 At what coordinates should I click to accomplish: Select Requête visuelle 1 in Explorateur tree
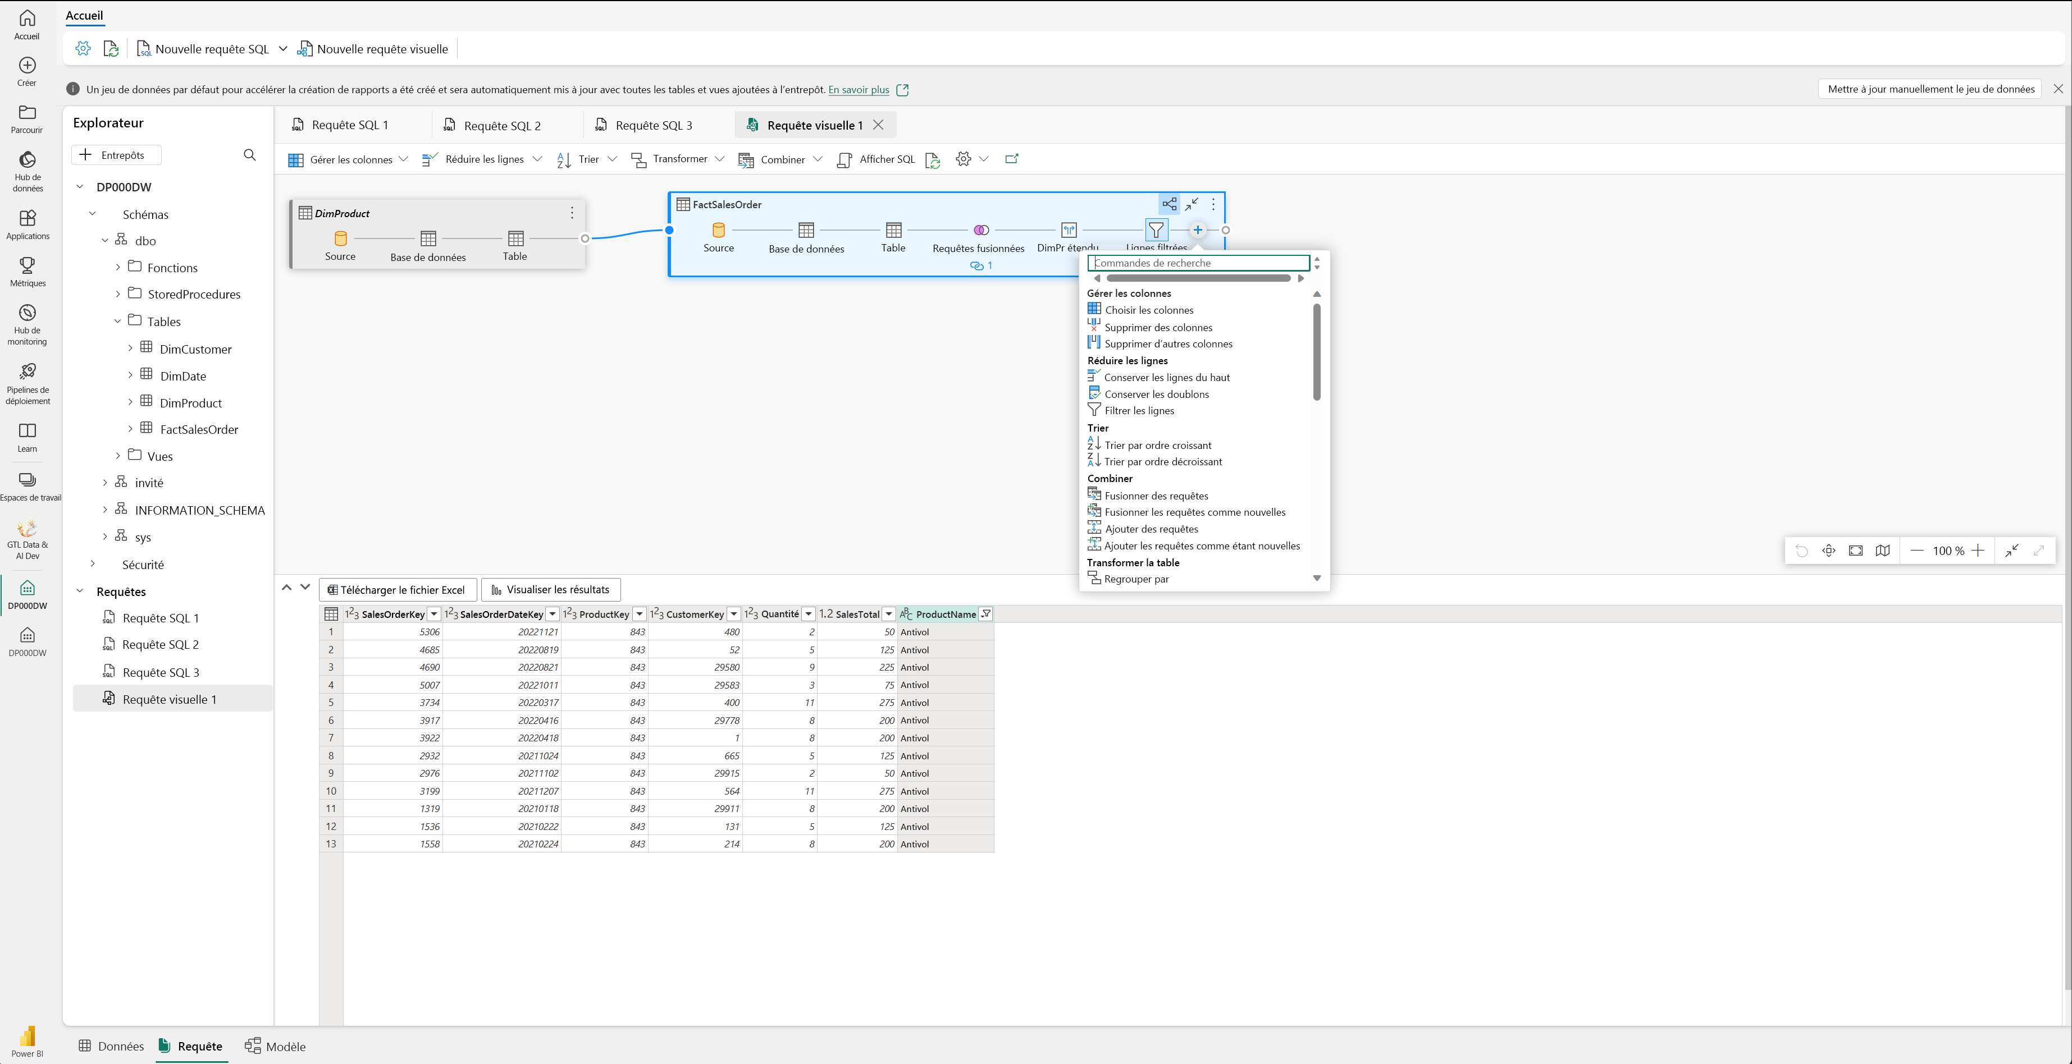(x=172, y=699)
